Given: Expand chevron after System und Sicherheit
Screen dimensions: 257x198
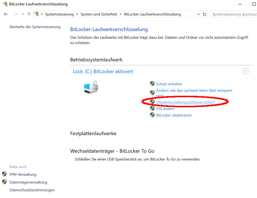Looking at the screenshot, I should click(120, 14).
